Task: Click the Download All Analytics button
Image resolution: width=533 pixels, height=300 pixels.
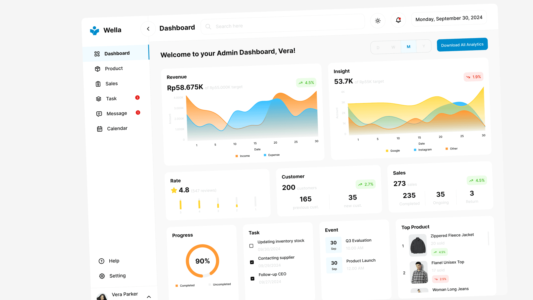Action: coord(462,44)
